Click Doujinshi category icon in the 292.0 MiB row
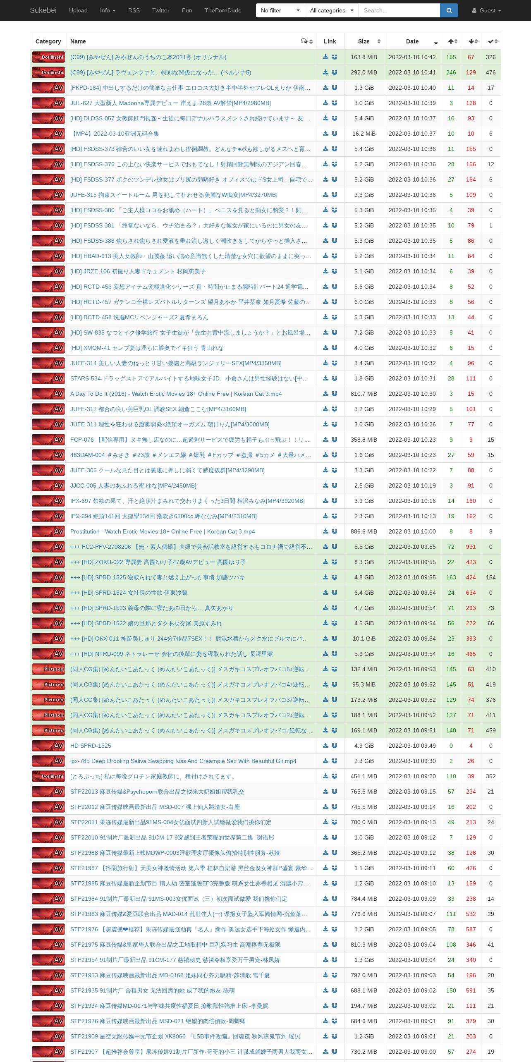Screen dimensions: 531x1062 (x=48, y=72)
